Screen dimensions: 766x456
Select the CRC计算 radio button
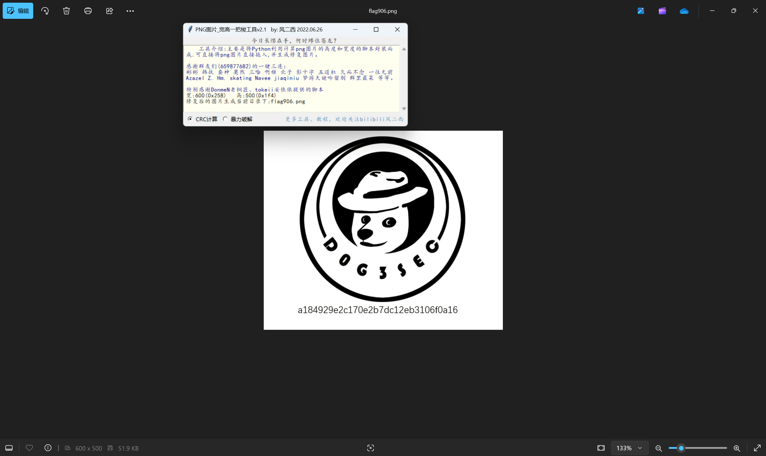[190, 119]
